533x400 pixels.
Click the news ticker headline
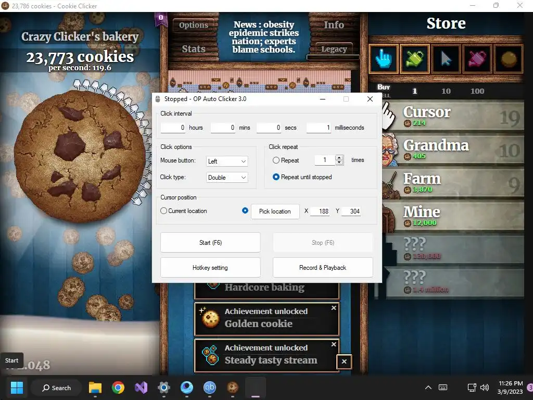(x=264, y=37)
